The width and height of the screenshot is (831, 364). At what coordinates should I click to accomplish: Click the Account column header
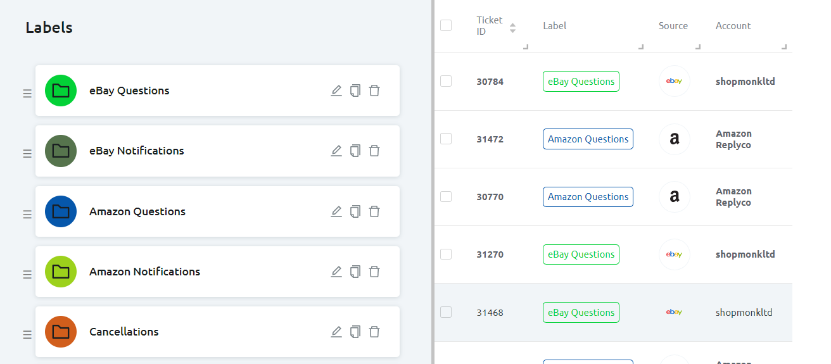733,26
